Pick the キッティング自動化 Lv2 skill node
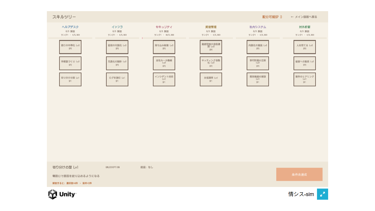 [x=211, y=63]
